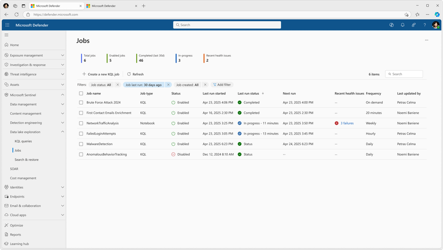Select Jobs navigation item
The height and width of the screenshot is (250, 443).
tap(18, 151)
